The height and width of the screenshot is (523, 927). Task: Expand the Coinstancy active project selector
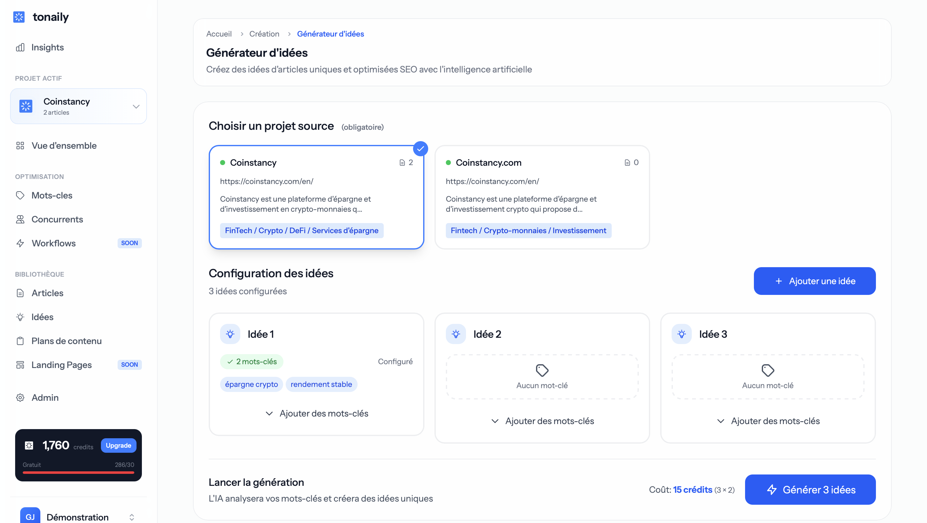pyautogui.click(x=135, y=106)
